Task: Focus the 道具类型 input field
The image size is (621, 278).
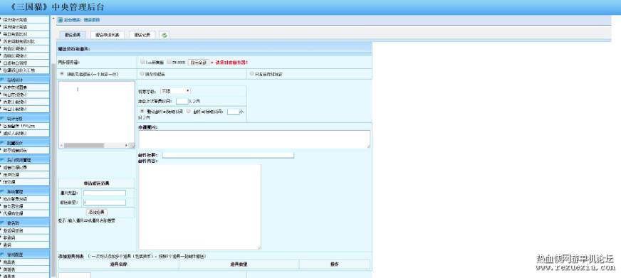Action: (105, 193)
